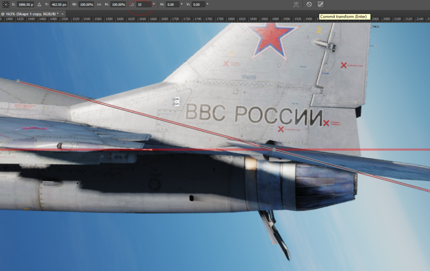Click the X position input field

25,4
